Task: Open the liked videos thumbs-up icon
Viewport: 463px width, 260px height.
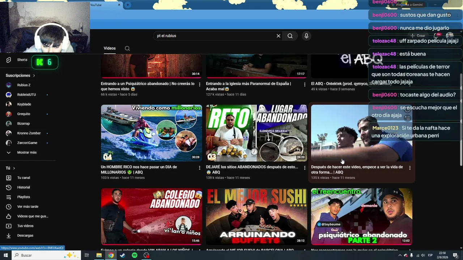Action: (x=9, y=216)
